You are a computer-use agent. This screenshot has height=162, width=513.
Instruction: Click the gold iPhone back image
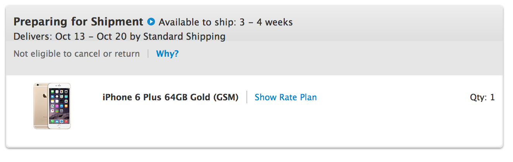[40, 105]
